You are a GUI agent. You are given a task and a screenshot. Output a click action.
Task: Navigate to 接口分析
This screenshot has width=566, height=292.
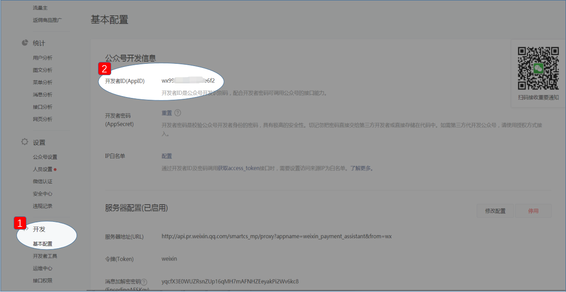42,107
